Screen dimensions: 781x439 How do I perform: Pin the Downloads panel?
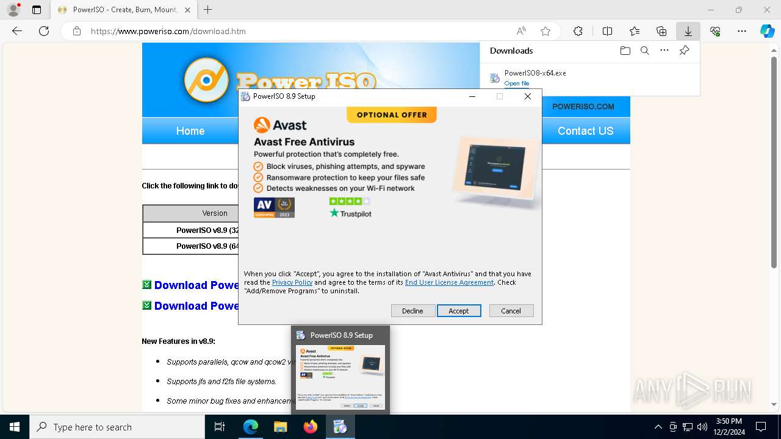[685, 51]
